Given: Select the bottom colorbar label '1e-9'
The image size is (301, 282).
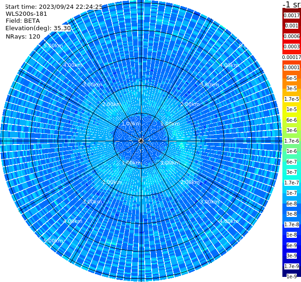Looking at the screenshot, I should click(x=292, y=276).
